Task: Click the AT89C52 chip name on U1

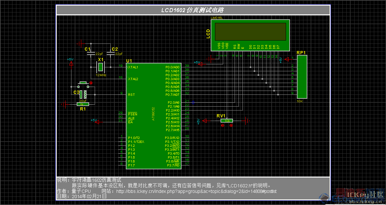Action: 153,113
